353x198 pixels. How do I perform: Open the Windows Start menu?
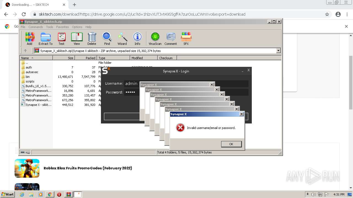click(x=8, y=194)
